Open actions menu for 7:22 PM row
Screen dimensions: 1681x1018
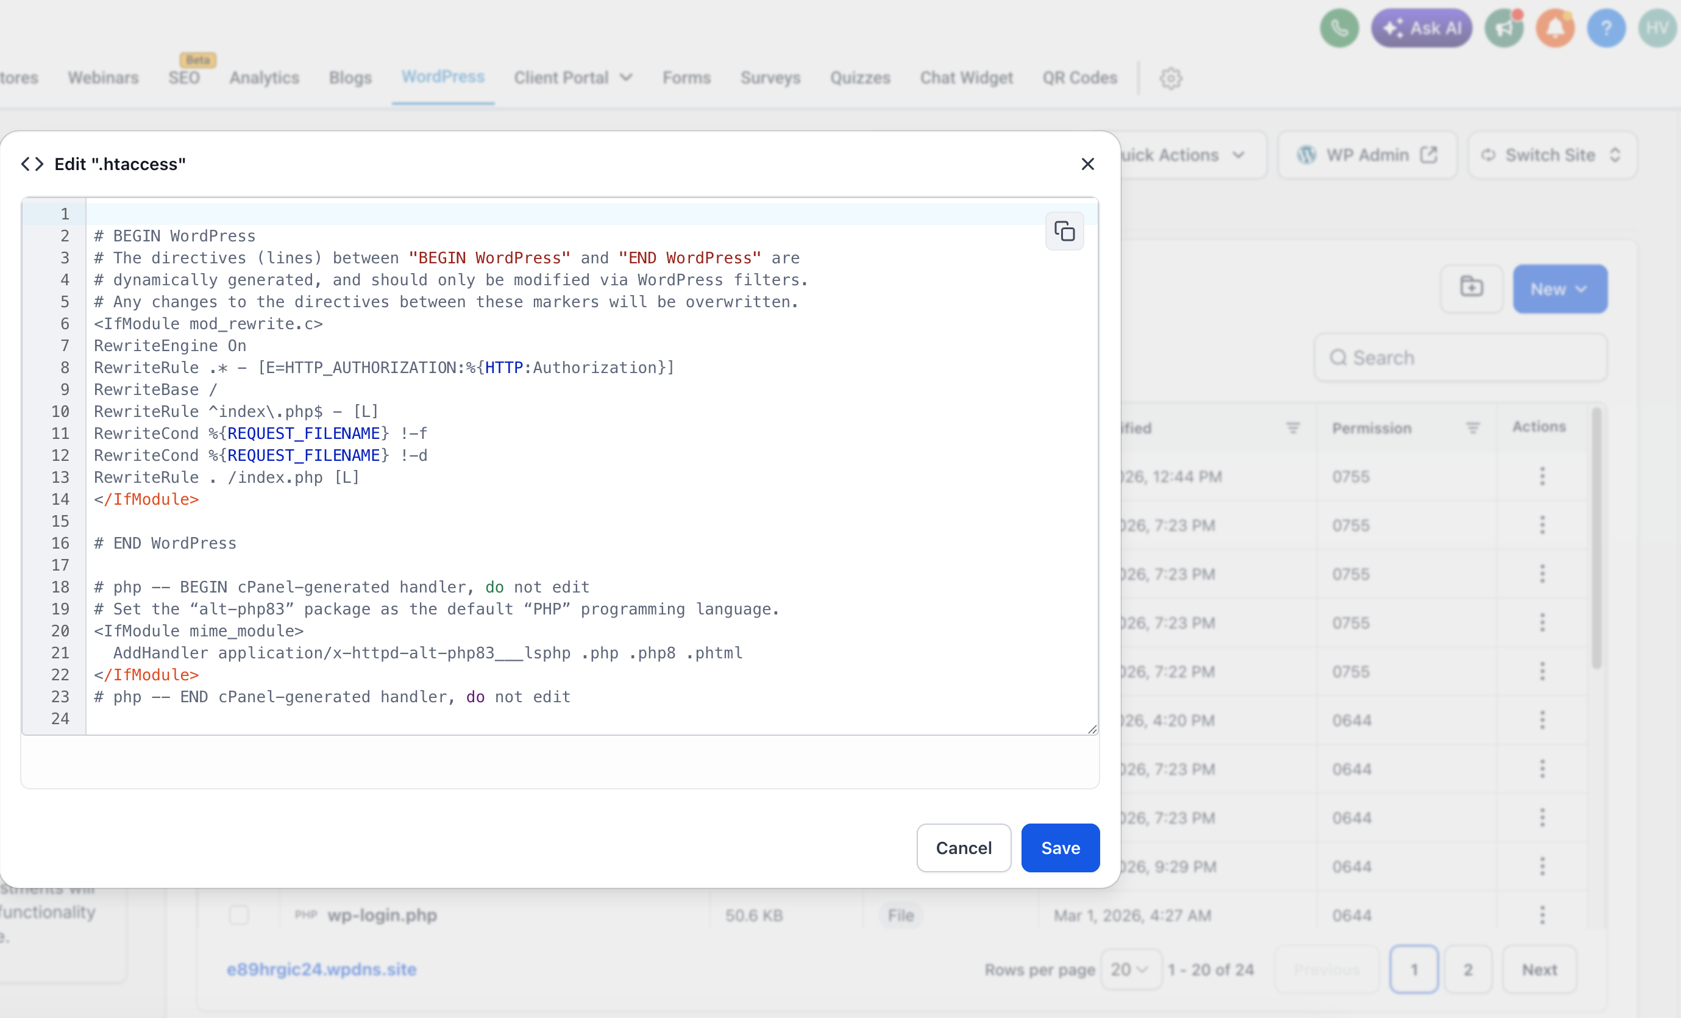(1542, 671)
